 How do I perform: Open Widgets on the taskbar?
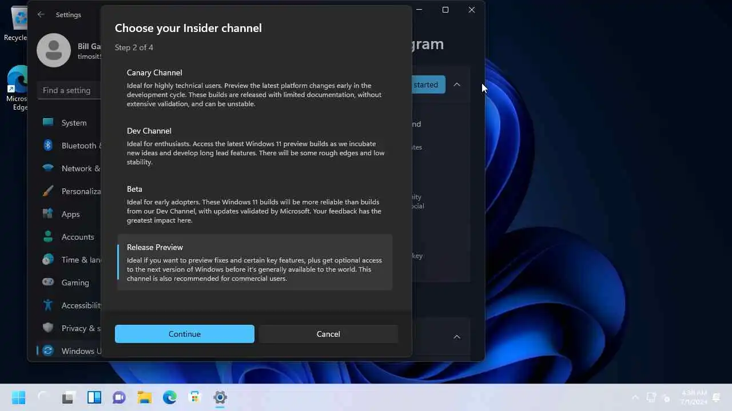94,397
